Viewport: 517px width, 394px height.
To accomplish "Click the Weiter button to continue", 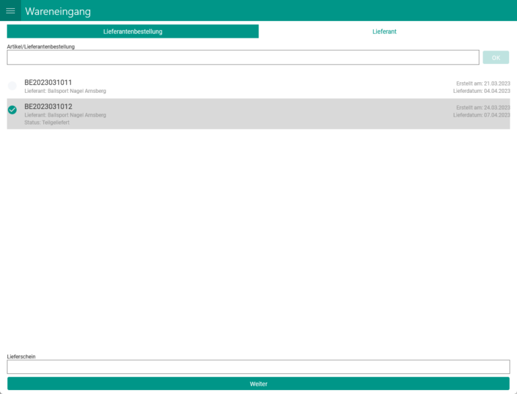I will tap(258, 384).
